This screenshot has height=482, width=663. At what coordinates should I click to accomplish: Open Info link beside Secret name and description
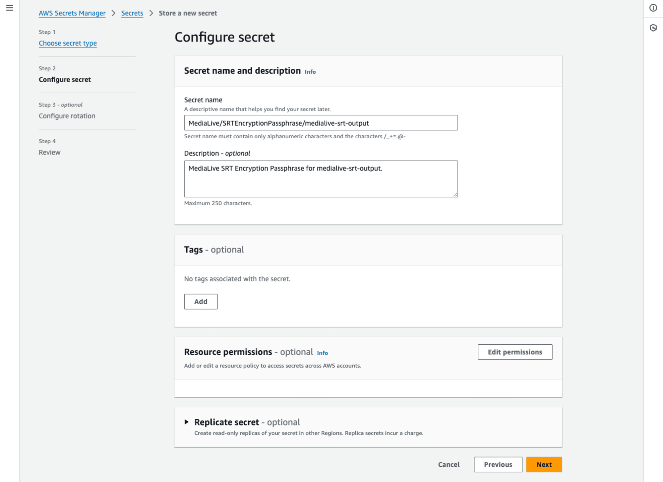pyautogui.click(x=310, y=72)
